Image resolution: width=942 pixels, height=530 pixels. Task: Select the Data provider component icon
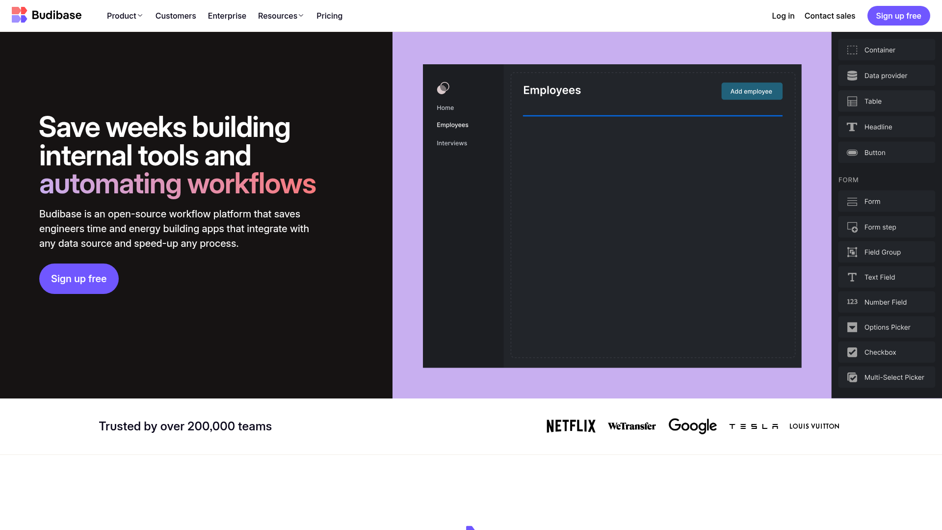point(852,76)
